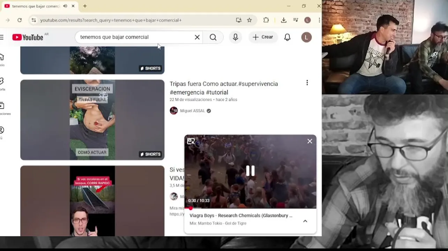Close the miniplayer
The height and width of the screenshot is (251, 448).
click(309, 141)
